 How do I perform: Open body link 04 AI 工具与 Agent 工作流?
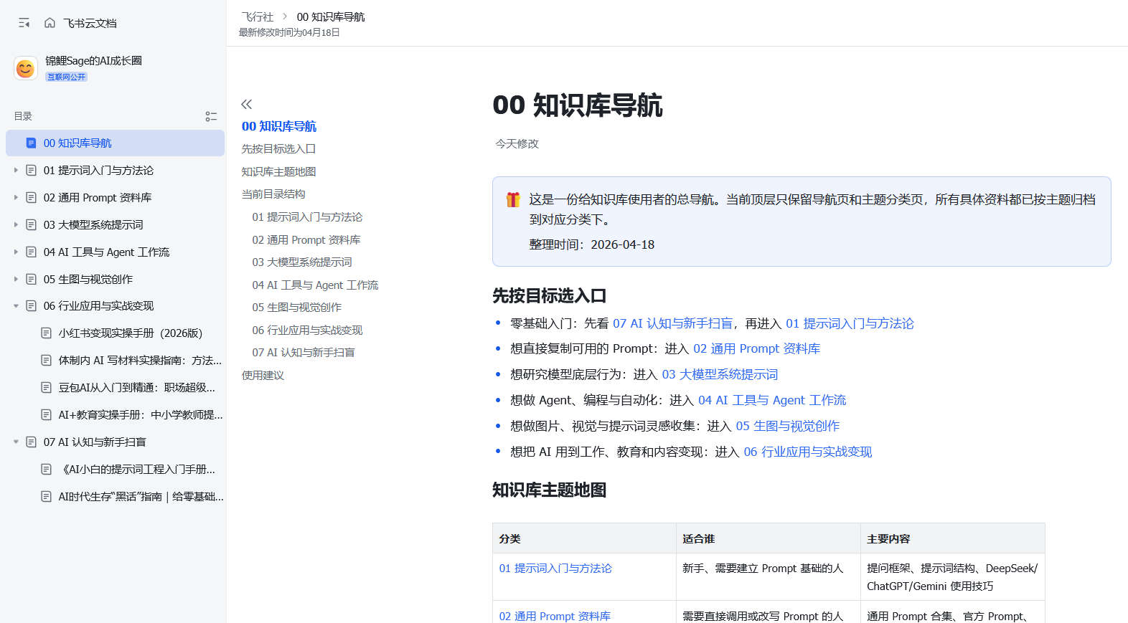[x=772, y=400]
